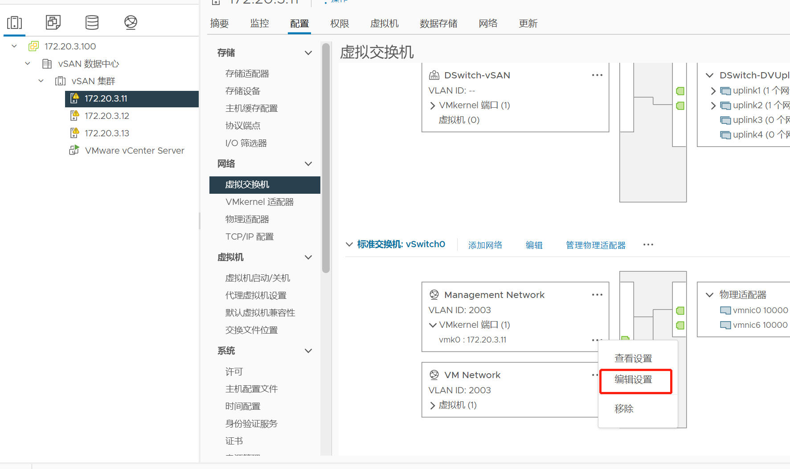This screenshot has width=790, height=469.
Task: Switch to the 更新 tab
Action: (x=528, y=24)
